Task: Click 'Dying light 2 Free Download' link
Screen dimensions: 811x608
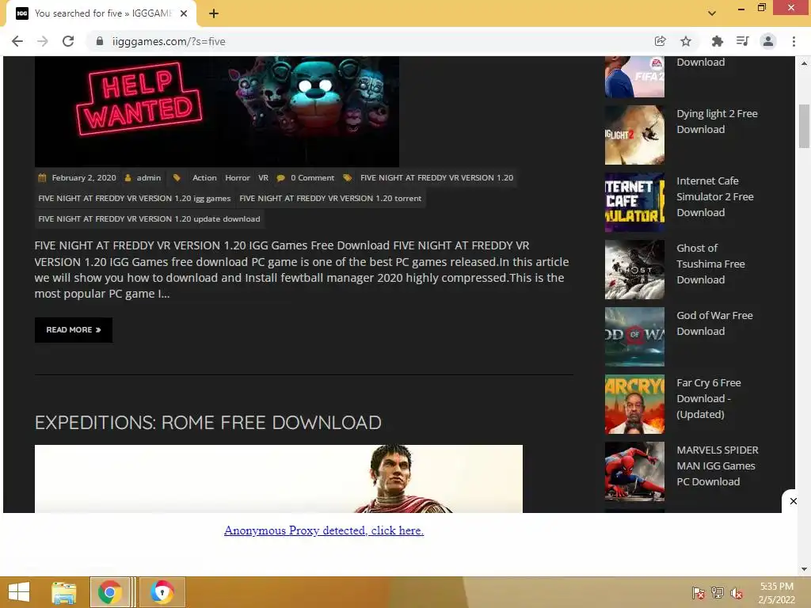Action: 717,121
